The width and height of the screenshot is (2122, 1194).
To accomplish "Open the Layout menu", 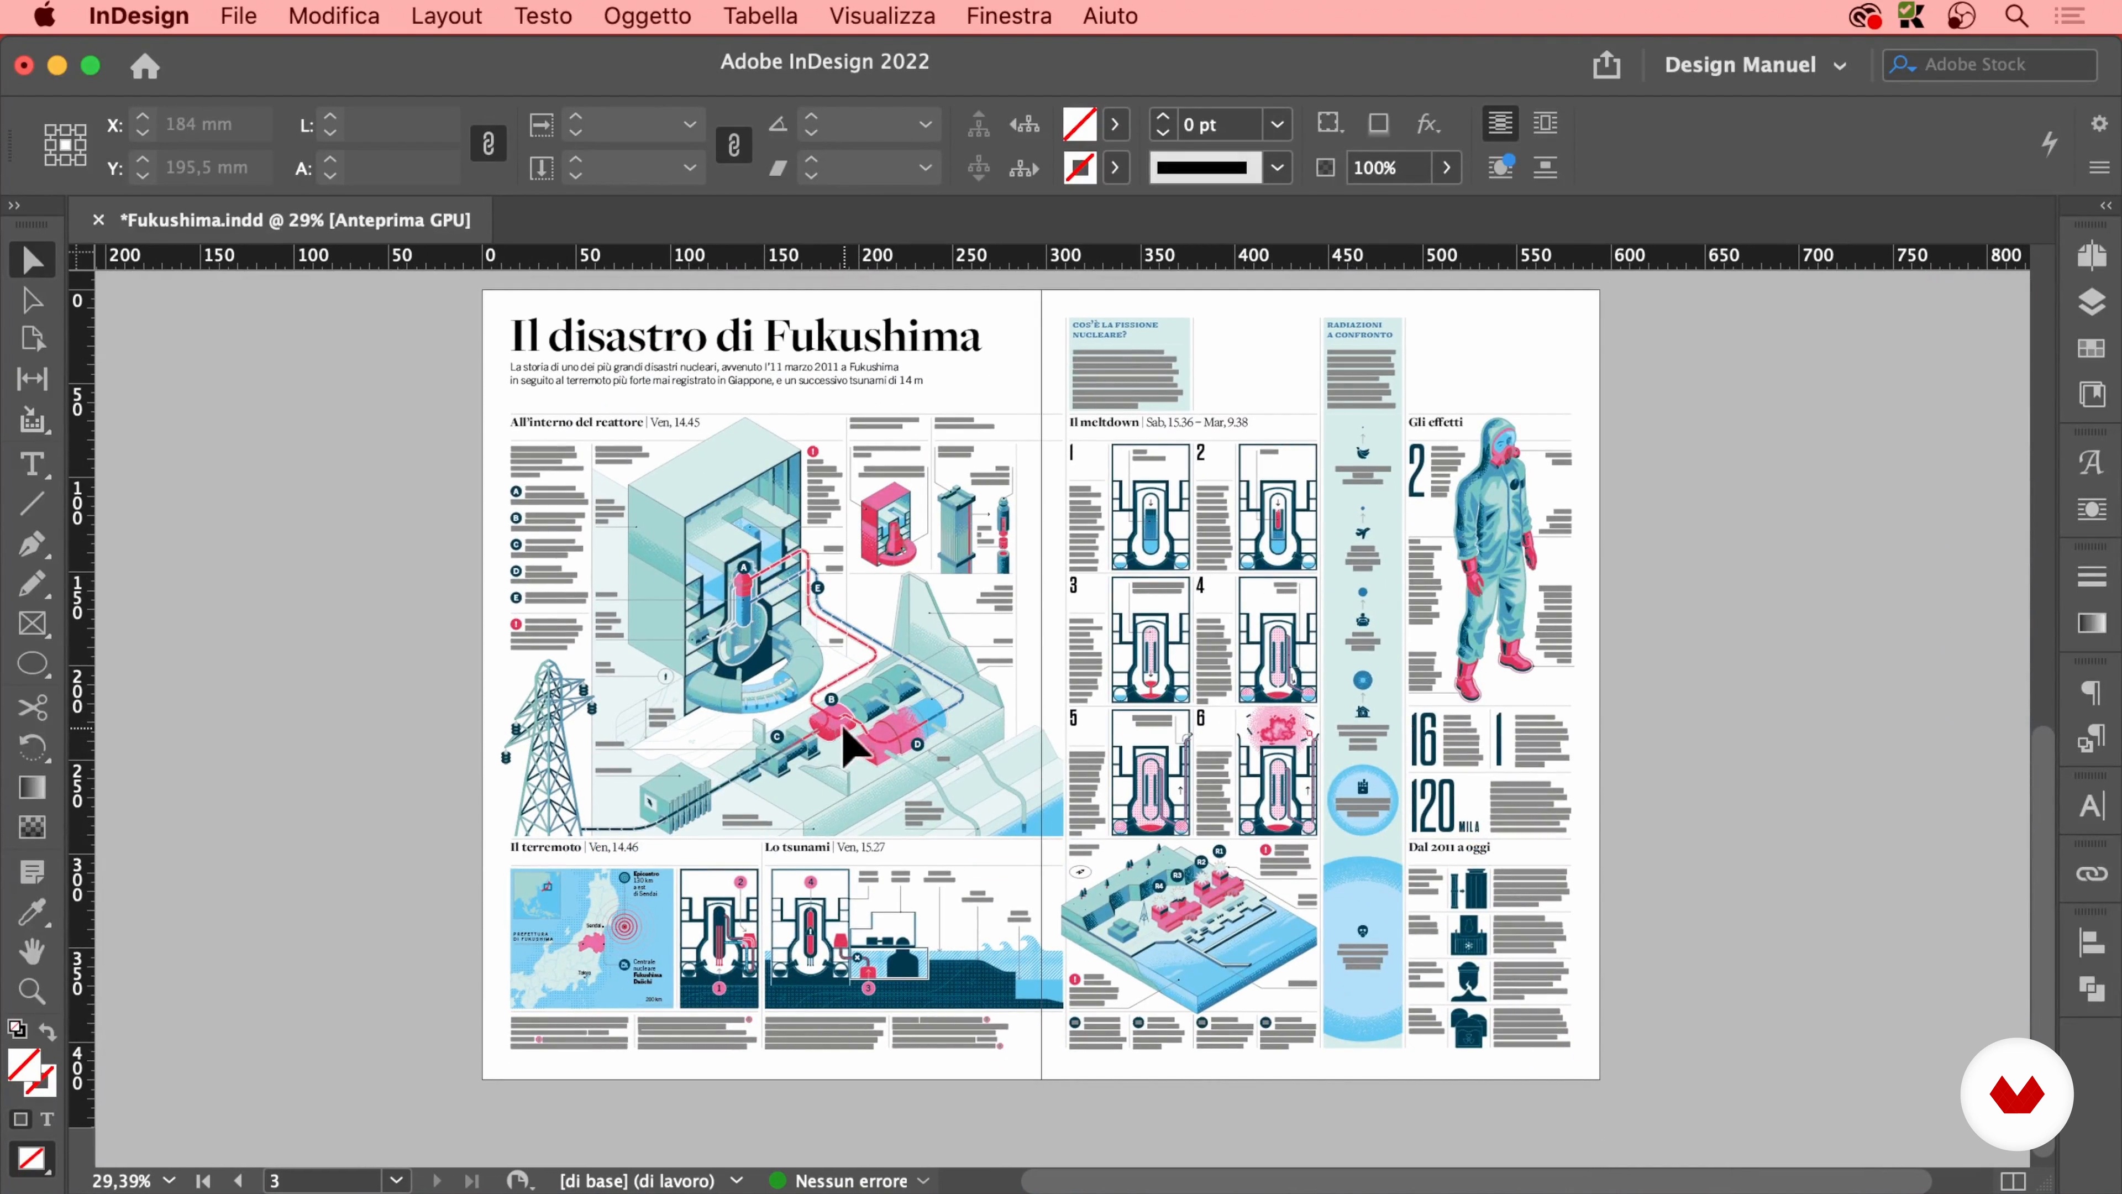I will (445, 15).
